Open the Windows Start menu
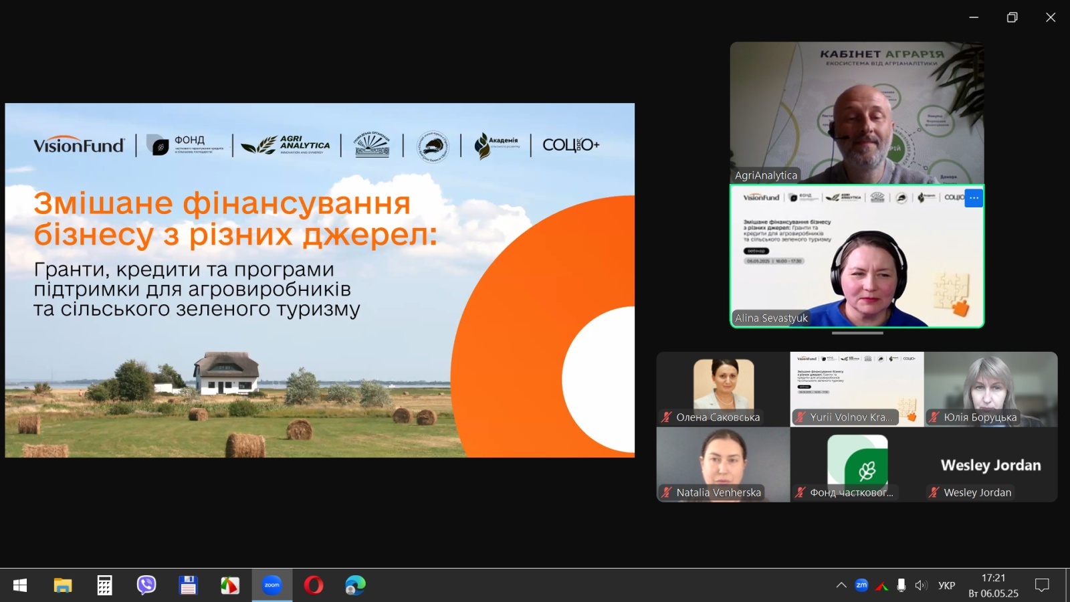Screen dimensions: 1070x602 tap(20, 585)
